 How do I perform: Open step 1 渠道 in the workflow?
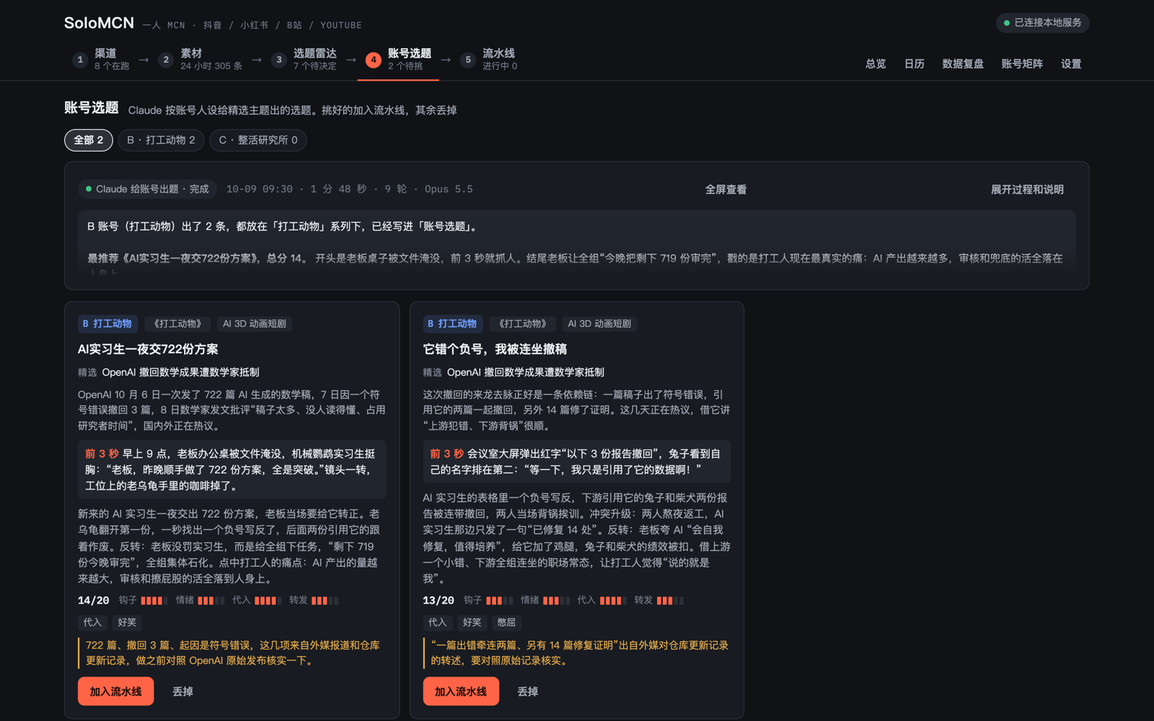click(101, 59)
